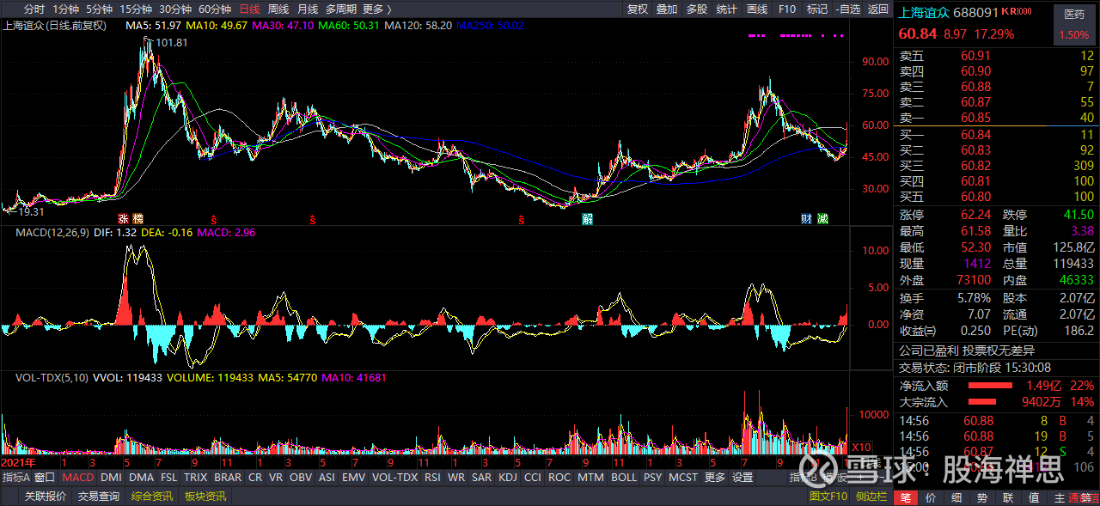Open the 画线 drawing tools

tap(757, 9)
